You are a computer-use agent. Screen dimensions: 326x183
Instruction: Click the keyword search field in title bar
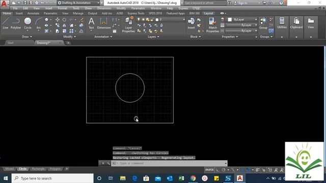[205, 3]
